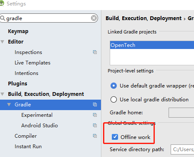Click project-level icon beside Gradle
The height and width of the screenshot is (157, 194).
coord(95,105)
